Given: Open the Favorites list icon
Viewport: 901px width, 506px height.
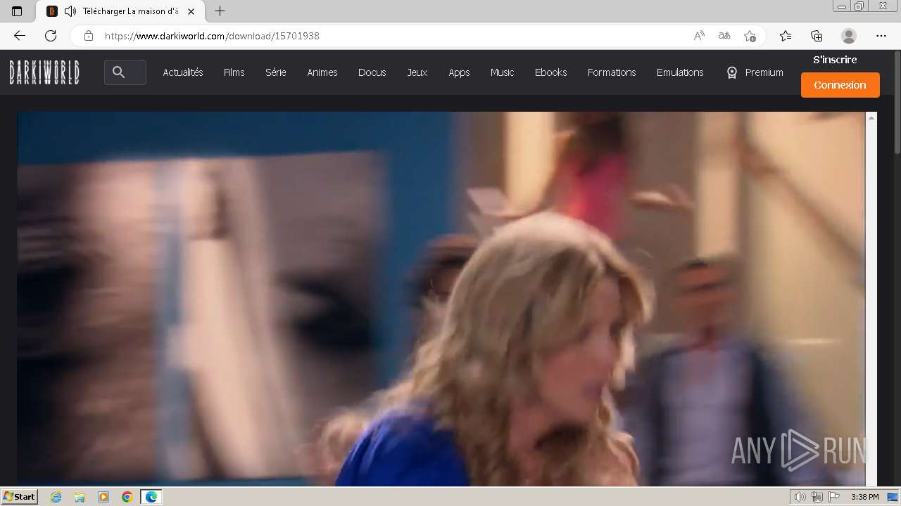Looking at the screenshot, I should 786,36.
